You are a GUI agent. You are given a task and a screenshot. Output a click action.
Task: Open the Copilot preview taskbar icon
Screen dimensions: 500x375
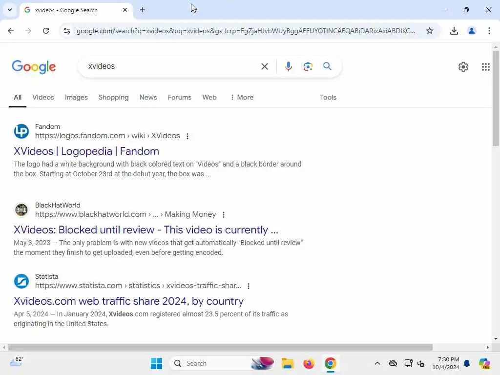(x=484, y=363)
